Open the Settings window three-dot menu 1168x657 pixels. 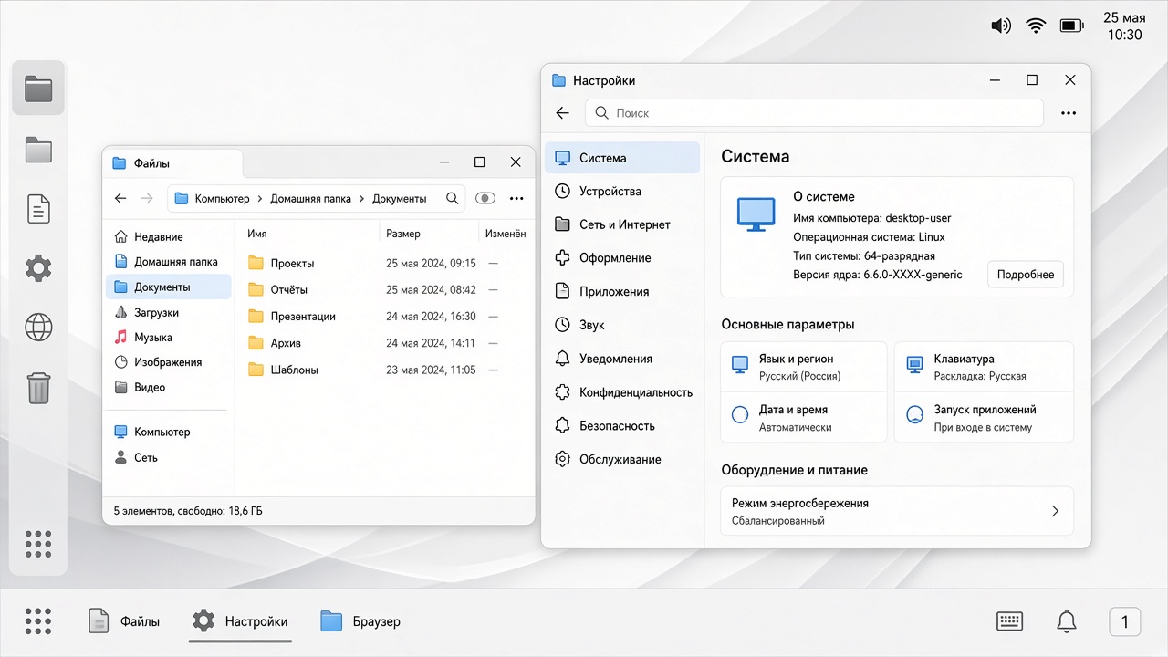click(1069, 113)
